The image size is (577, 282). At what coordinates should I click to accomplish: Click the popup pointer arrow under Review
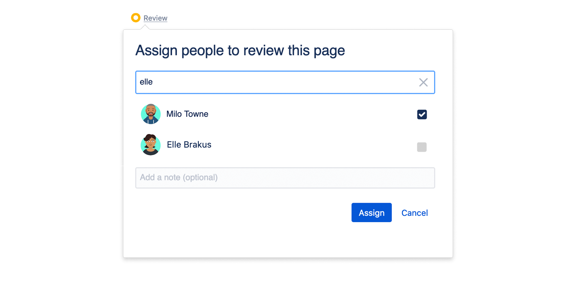pos(145,28)
